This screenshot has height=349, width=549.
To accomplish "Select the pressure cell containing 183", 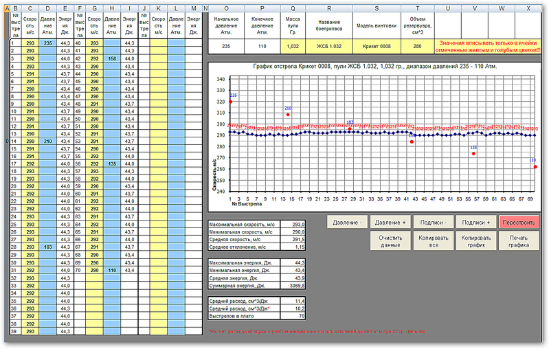I will (47, 247).
